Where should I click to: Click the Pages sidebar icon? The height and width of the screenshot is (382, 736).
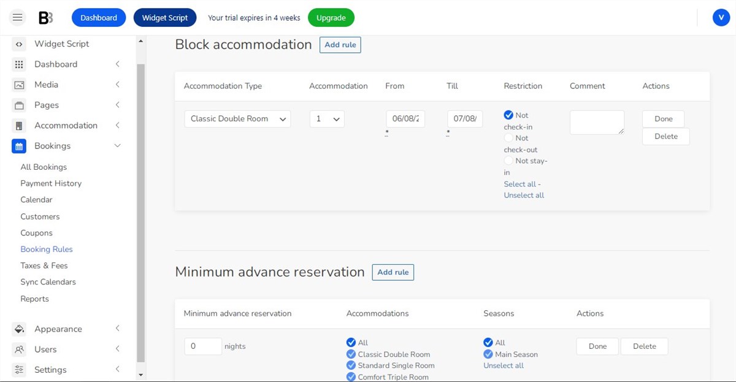[19, 105]
